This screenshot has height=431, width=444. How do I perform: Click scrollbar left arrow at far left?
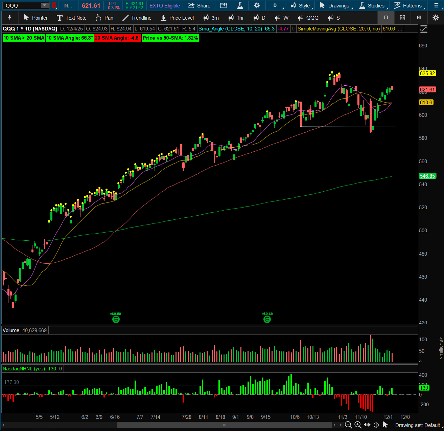pyautogui.click(x=4, y=425)
